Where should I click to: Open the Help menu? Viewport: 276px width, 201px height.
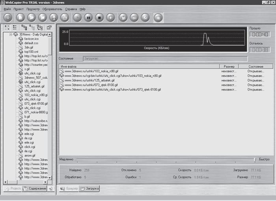tap(82, 9)
